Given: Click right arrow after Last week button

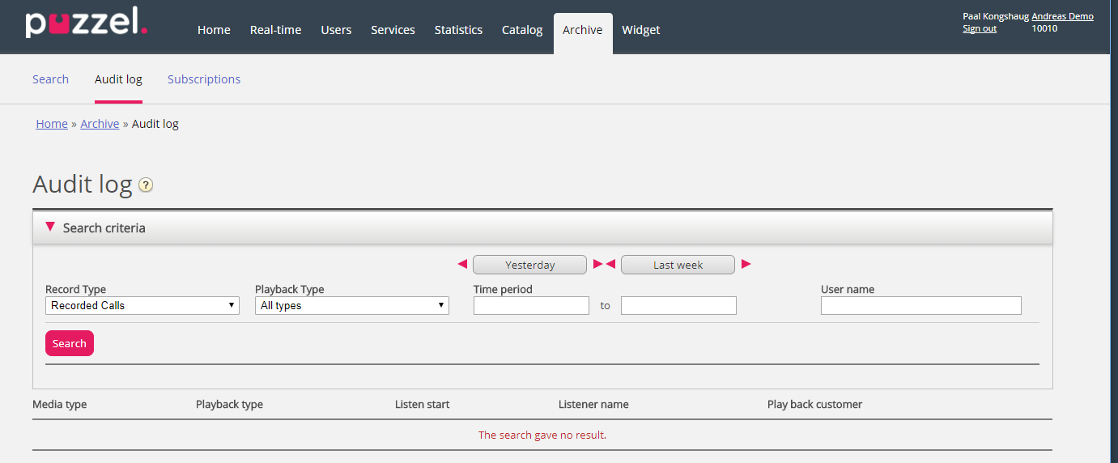Looking at the screenshot, I should [746, 265].
